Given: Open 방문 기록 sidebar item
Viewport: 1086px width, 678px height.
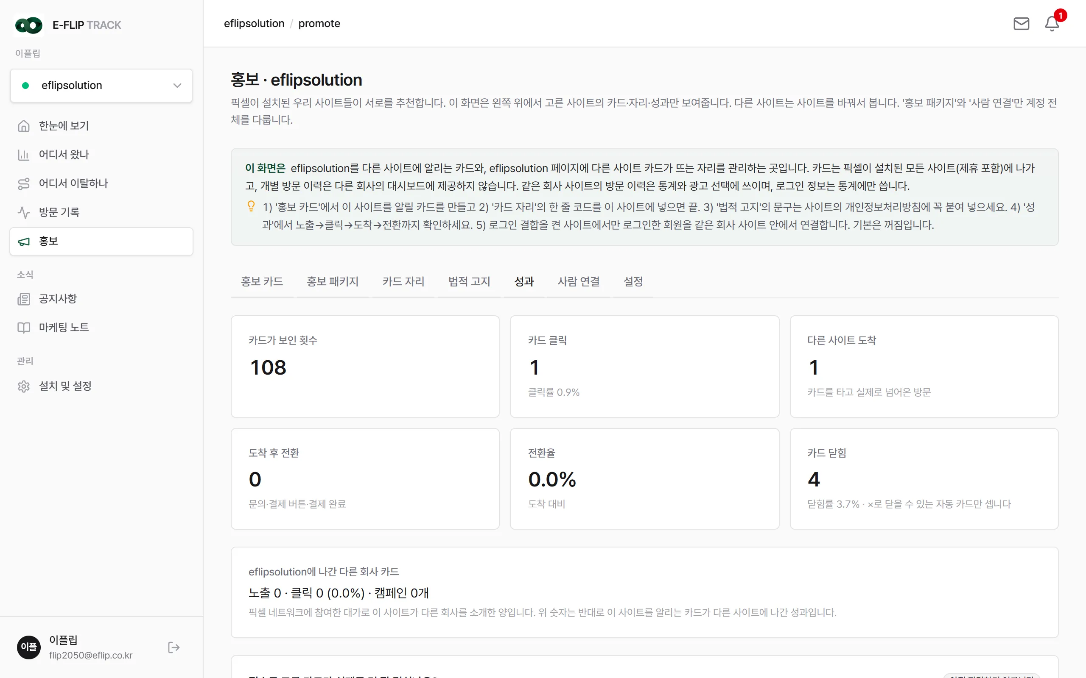Looking at the screenshot, I should (101, 212).
